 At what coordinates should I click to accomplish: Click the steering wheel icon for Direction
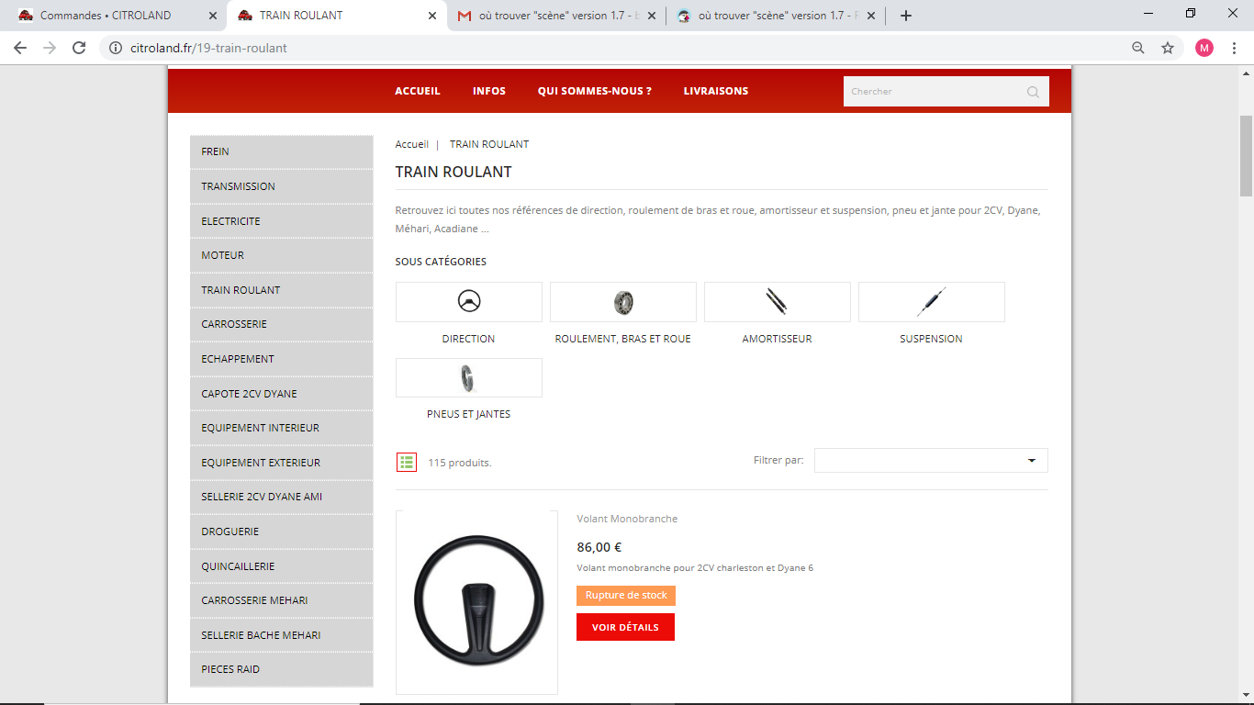(x=469, y=302)
